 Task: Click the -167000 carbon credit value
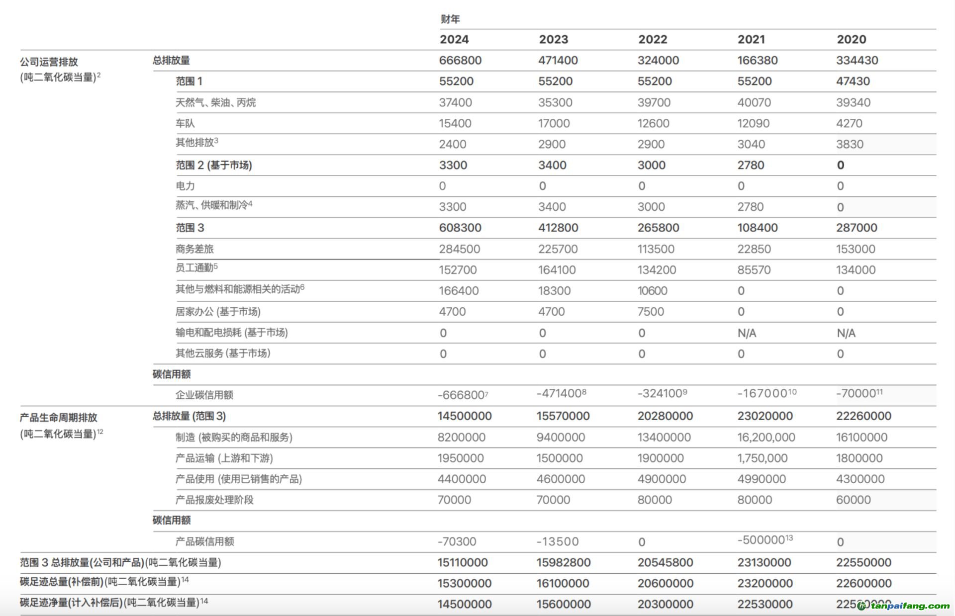(767, 393)
